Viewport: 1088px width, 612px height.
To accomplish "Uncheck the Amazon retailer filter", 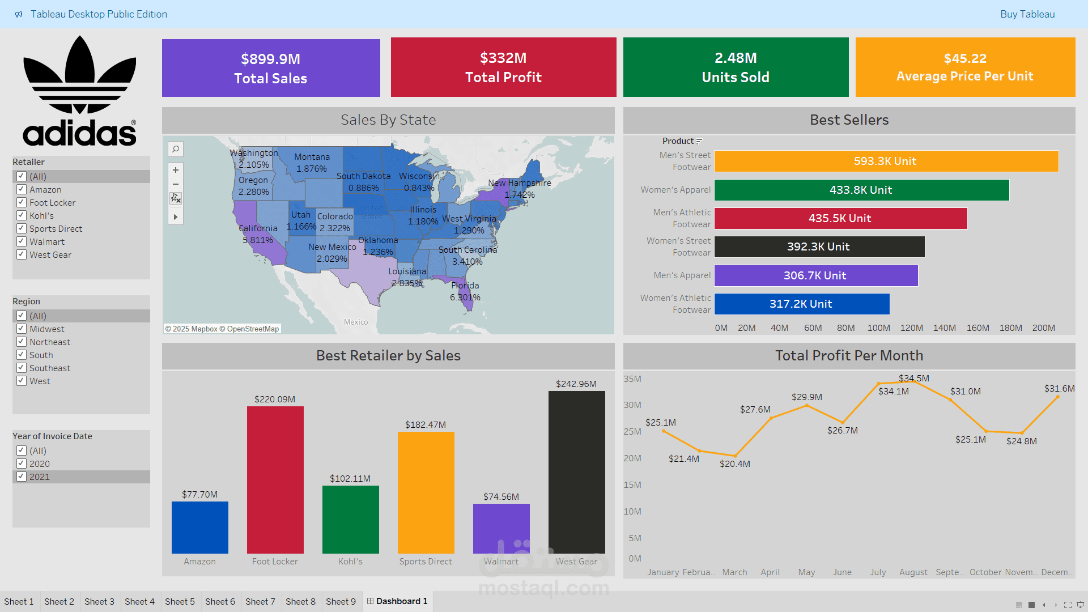I will [x=21, y=189].
